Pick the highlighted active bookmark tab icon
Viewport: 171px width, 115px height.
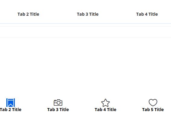[11, 103]
